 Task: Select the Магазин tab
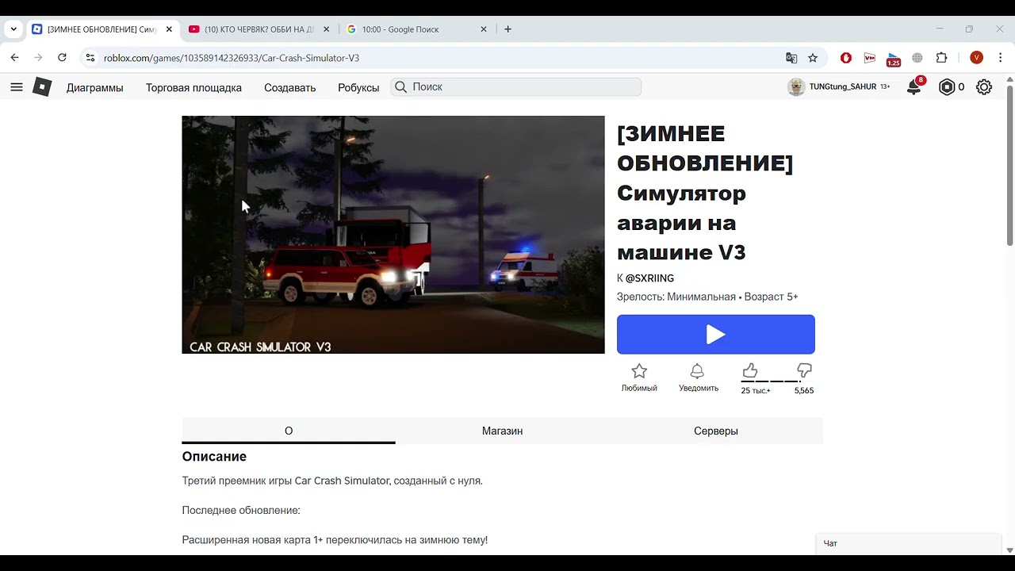point(502,431)
